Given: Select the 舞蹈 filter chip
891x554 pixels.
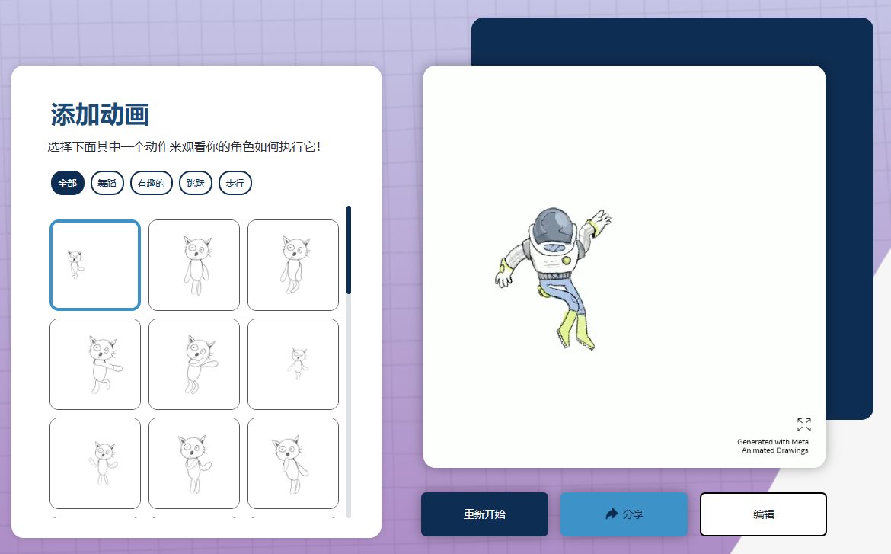Looking at the screenshot, I should (x=107, y=183).
